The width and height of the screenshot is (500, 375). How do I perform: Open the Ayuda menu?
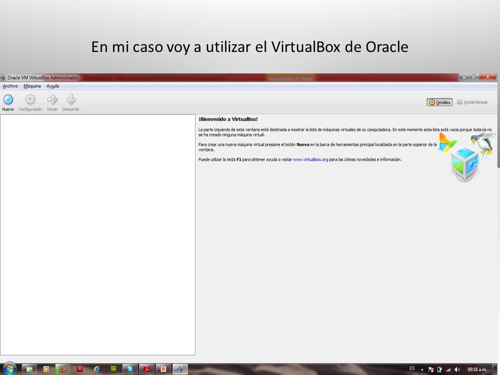53,86
